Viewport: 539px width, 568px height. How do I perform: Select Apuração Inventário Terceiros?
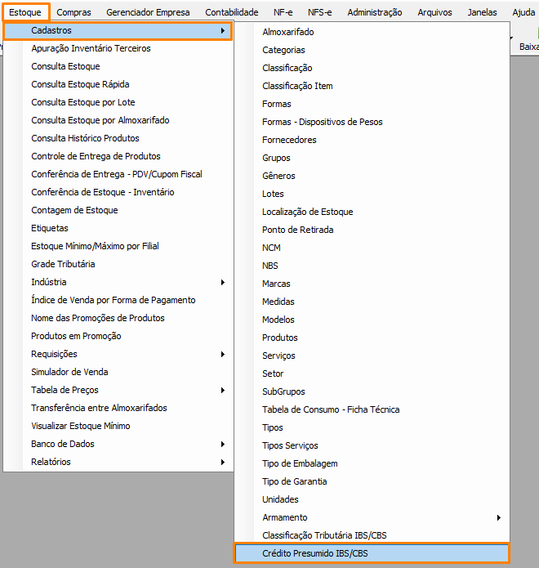click(x=118, y=48)
